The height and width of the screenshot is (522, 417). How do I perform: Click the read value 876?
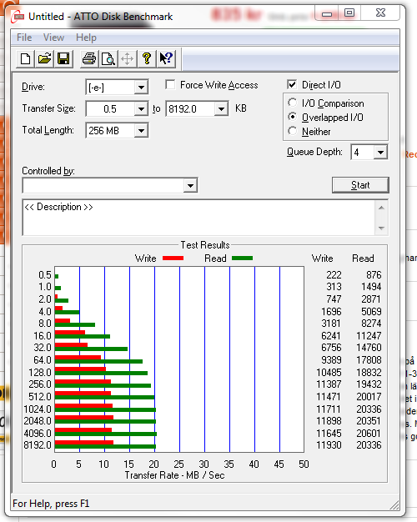point(374,275)
